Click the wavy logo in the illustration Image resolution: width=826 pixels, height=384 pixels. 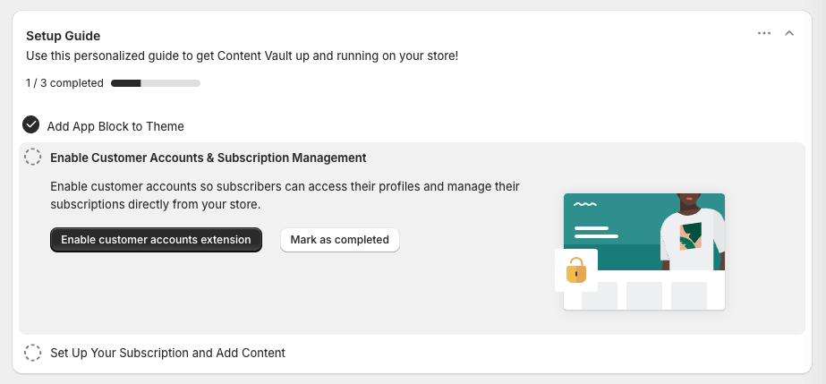click(x=585, y=204)
